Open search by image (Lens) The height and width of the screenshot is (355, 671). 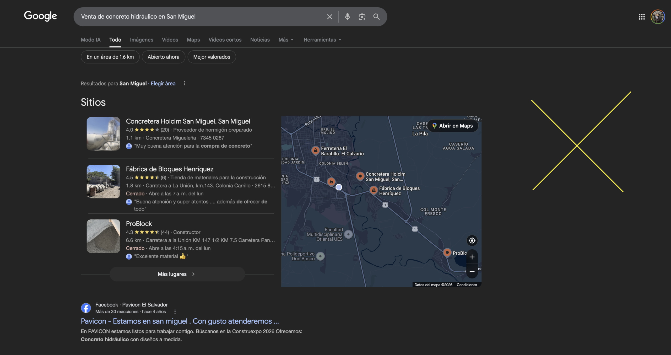pyautogui.click(x=362, y=17)
